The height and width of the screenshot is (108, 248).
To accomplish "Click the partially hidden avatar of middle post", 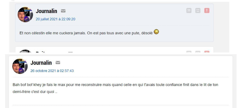I will coord(25,51).
